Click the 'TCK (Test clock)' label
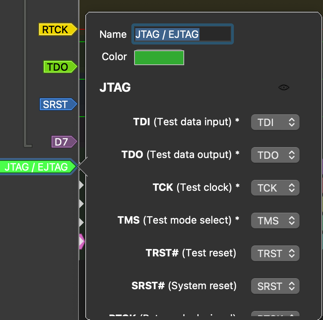This screenshot has width=323, height=320. coord(196,187)
